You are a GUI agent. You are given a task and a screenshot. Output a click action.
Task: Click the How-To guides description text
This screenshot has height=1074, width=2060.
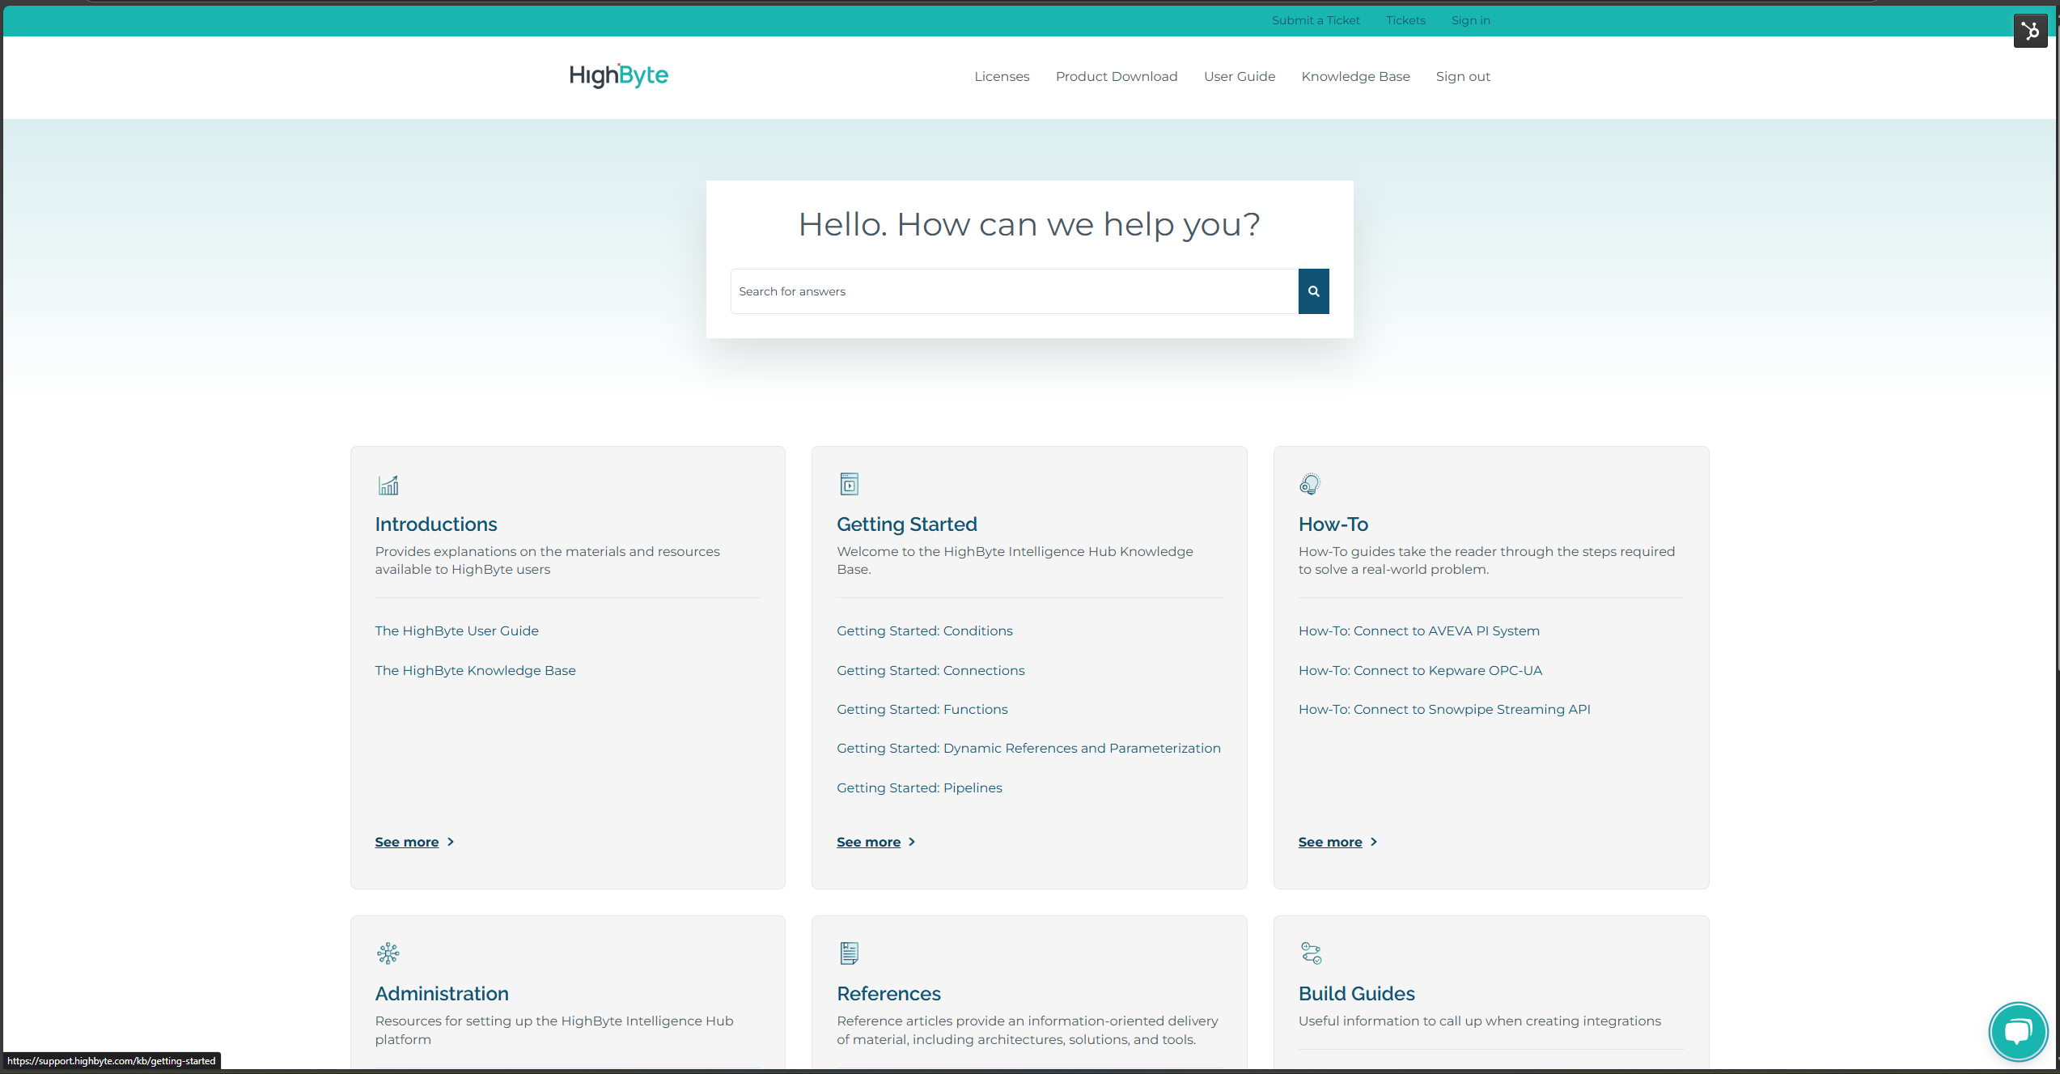pos(1486,560)
